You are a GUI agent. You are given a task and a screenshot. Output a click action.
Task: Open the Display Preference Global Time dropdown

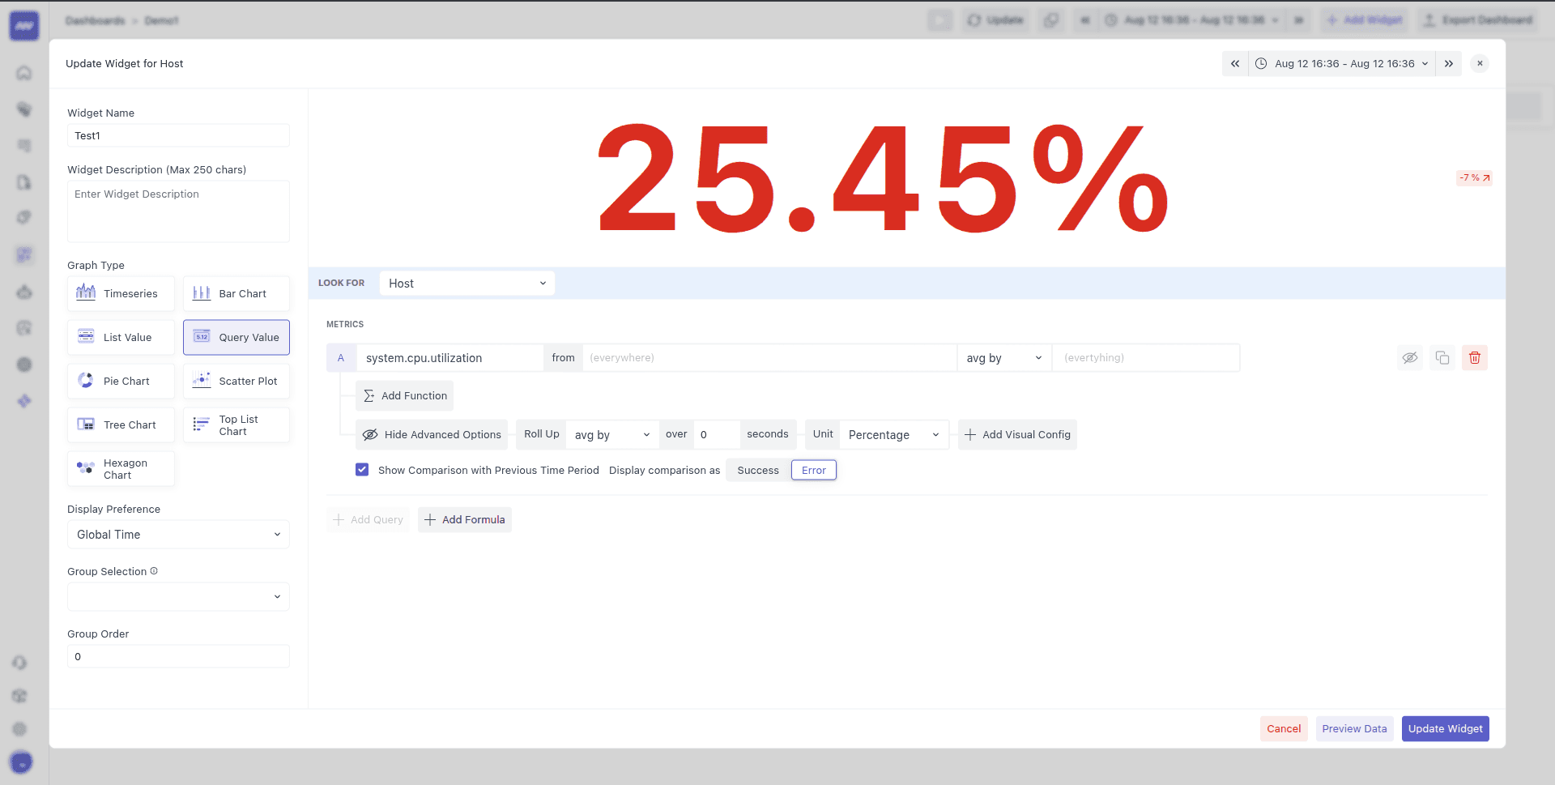[x=178, y=535]
